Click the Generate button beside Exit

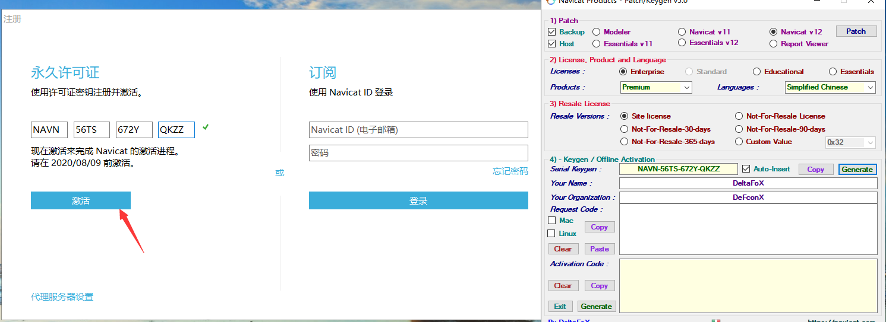click(597, 307)
